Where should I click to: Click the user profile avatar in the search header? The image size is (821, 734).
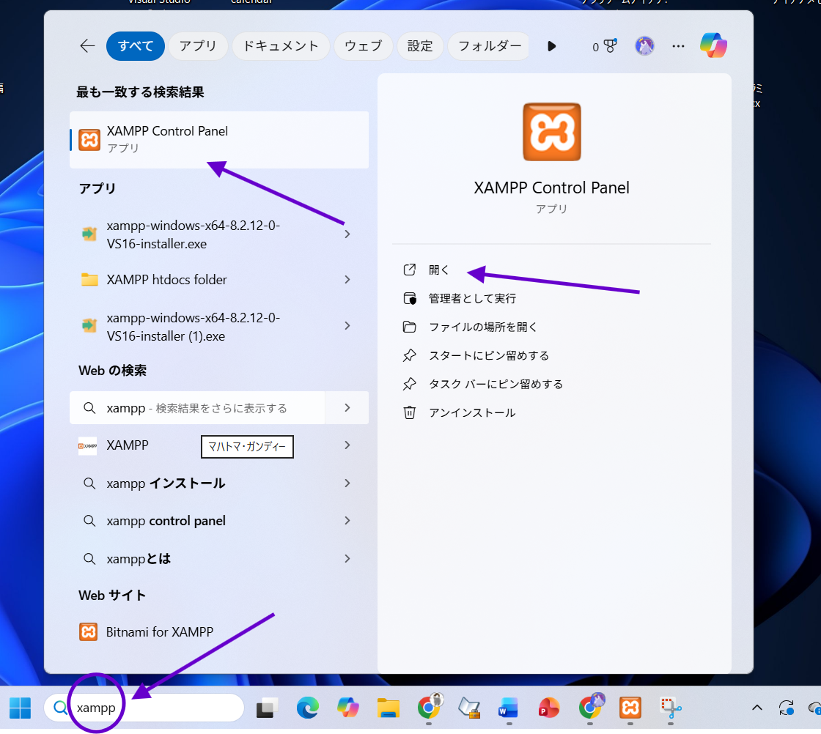(x=644, y=46)
